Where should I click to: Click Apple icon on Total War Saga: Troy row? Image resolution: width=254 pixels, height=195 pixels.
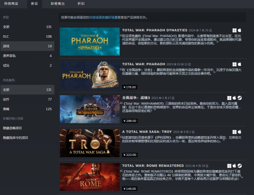239,132
